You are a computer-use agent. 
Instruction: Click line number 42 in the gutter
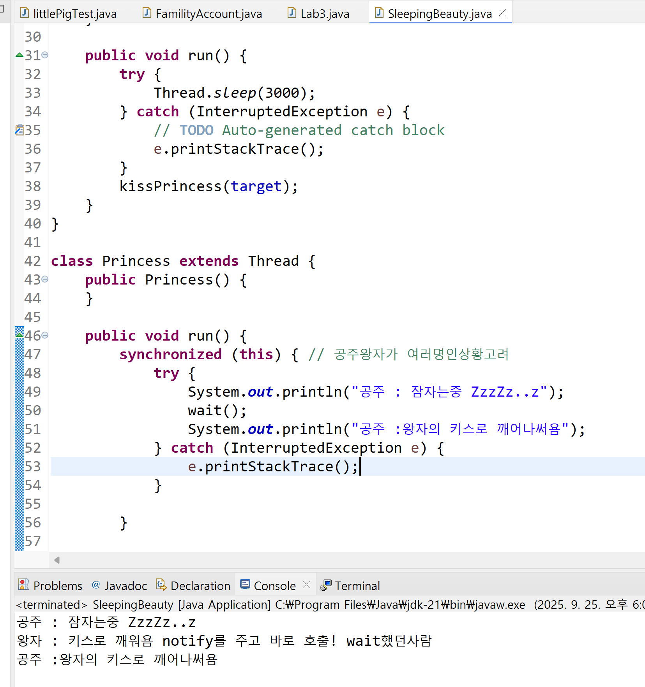(x=32, y=261)
